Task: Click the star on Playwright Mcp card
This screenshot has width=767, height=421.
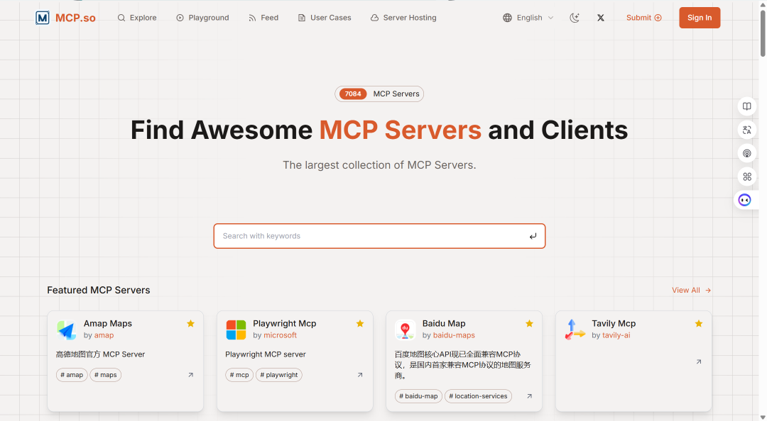Action: 360,323
